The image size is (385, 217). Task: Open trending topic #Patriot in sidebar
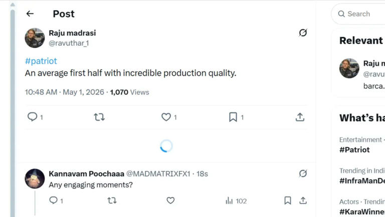point(354,150)
